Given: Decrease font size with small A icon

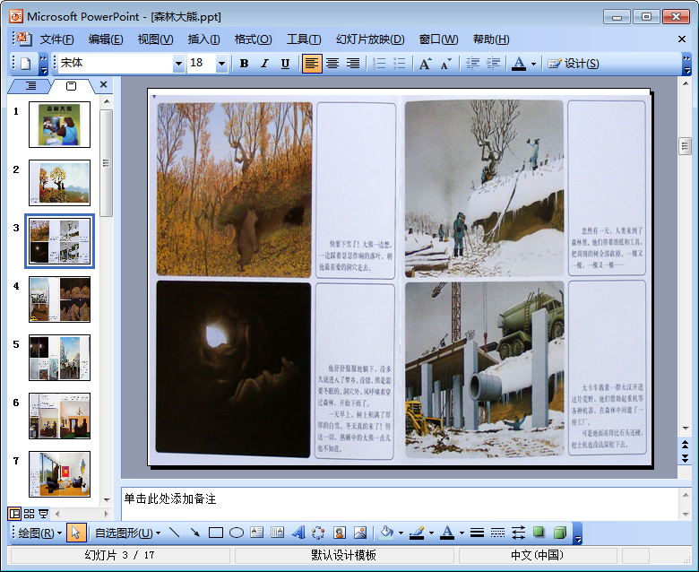Looking at the screenshot, I should pyautogui.click(x=445, y=64).
